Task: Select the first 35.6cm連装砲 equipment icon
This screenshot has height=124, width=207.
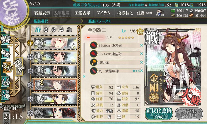Action: point(94,45)
